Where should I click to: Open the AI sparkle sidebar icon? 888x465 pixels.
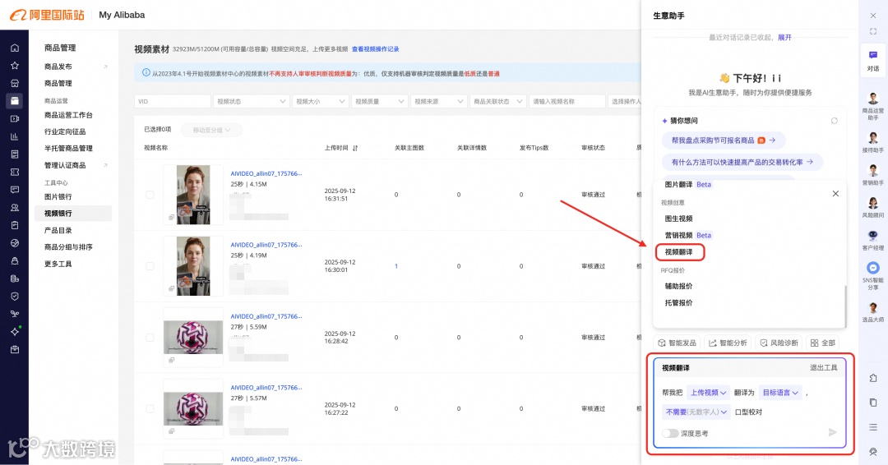[x=15, y=331]
